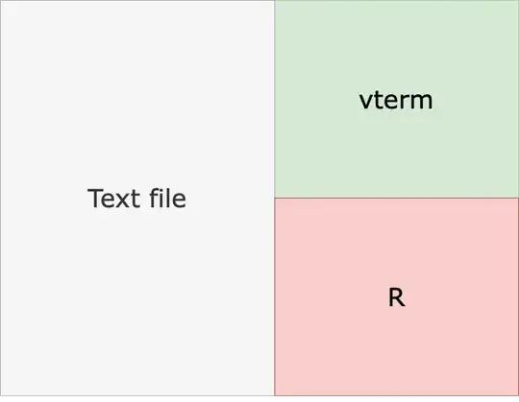Click the divider between vterm and R panes

click(396, 199)
